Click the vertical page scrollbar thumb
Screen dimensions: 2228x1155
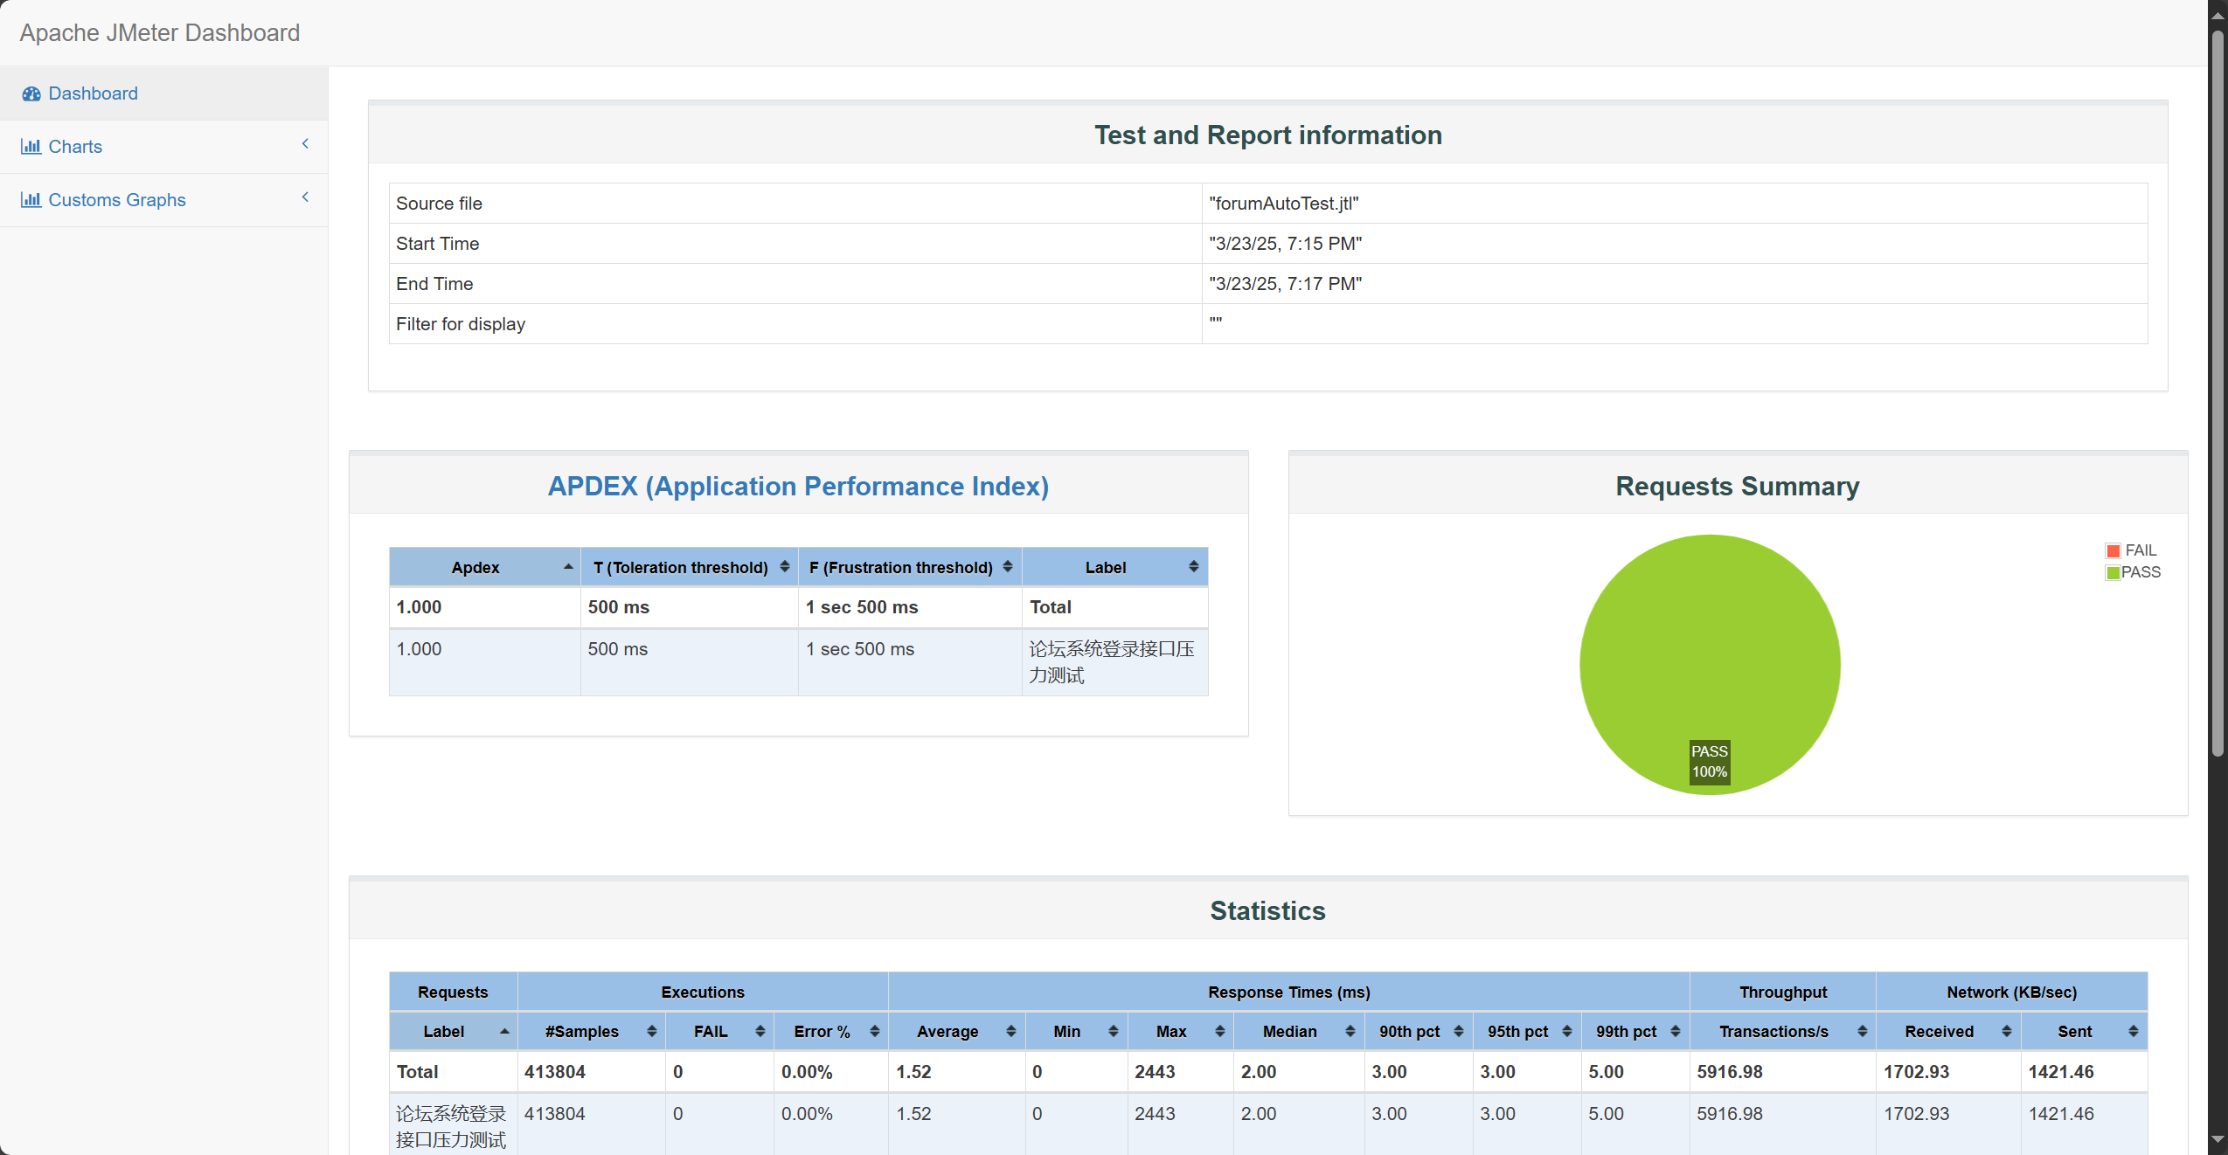coord(2218,393)
